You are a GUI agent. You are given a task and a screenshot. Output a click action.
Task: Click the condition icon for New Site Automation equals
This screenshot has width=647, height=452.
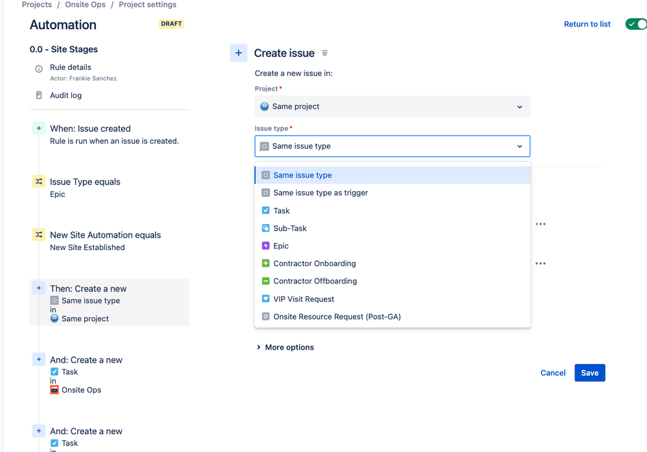coord(39,234)
